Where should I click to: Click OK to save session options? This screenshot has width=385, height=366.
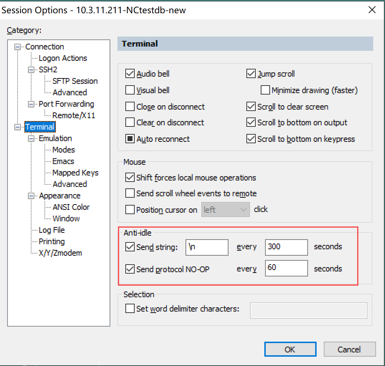point(290,350)
